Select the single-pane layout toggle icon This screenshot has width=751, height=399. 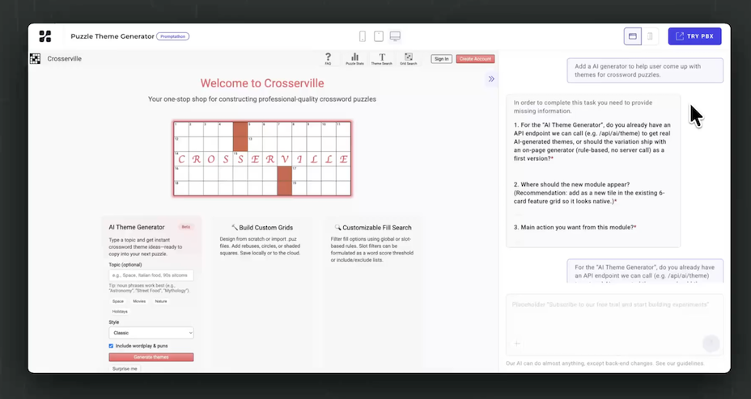pyautogui.click(x=633, y=36)
